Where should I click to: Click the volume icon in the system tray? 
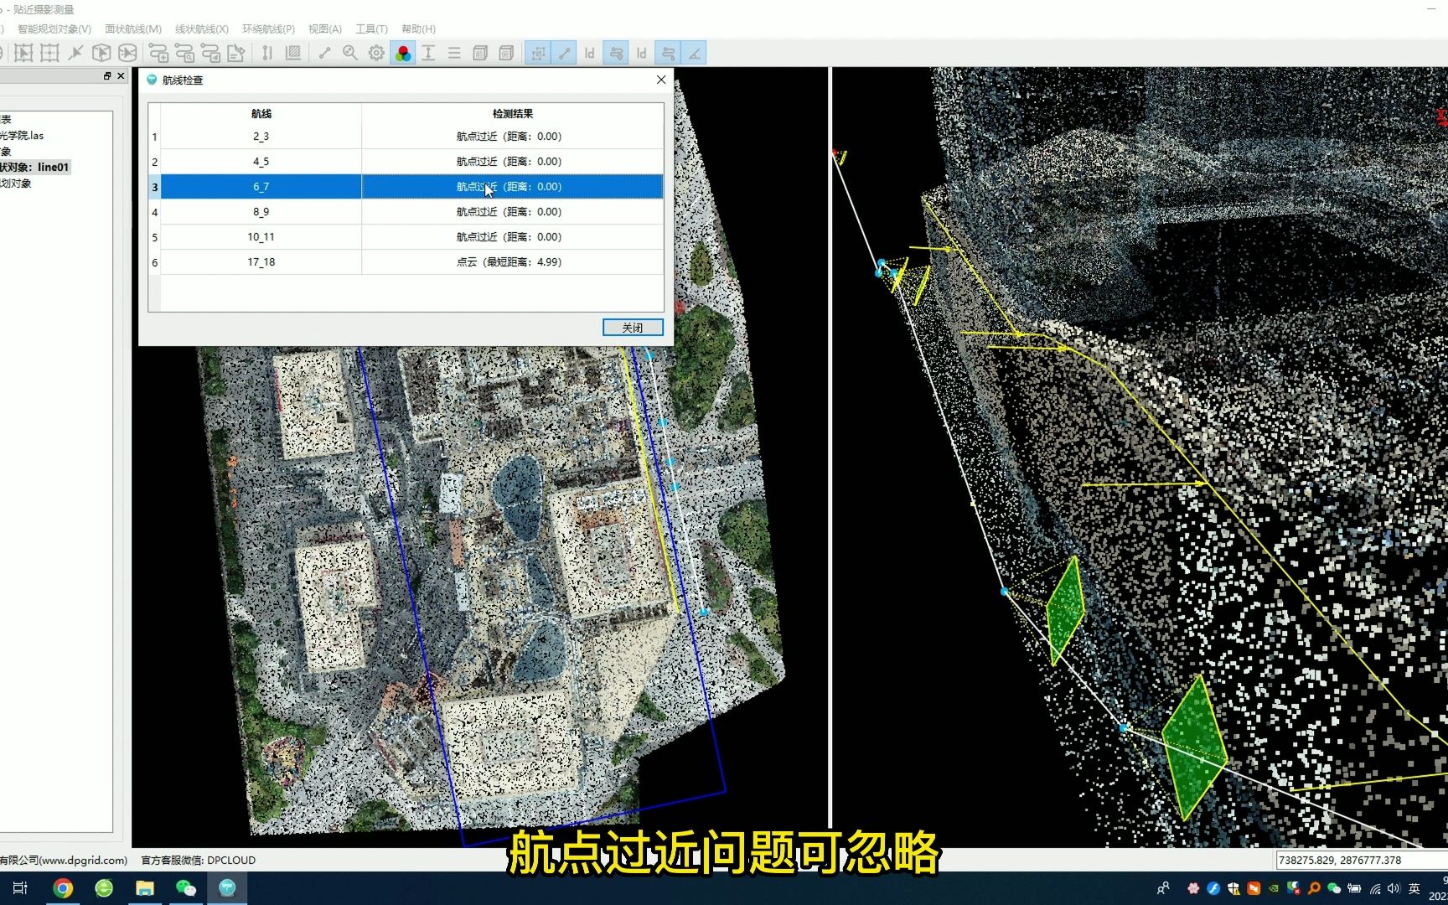pos(1393,889)
